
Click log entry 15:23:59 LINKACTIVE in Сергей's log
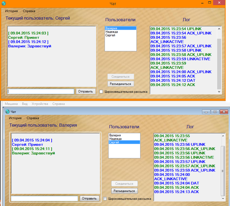[x=180, y=59]
